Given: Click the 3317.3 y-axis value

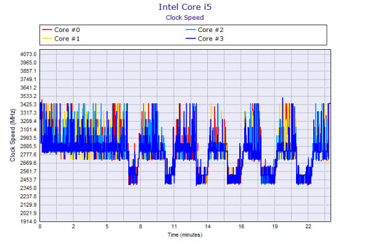Looking at the screenshot, I should point(28,113).
